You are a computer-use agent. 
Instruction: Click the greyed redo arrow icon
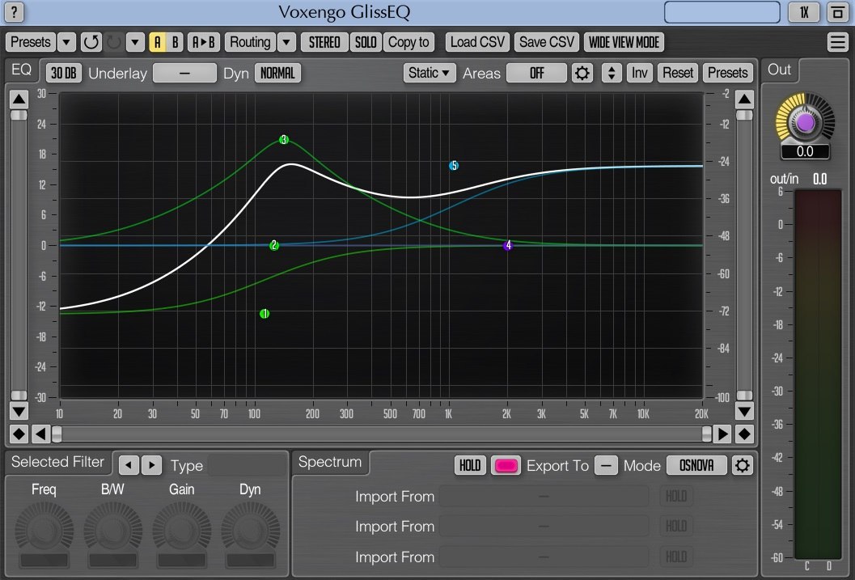point(113,42)
